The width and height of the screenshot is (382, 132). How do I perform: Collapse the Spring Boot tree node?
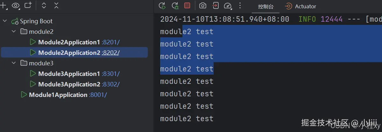coord(5,21)
